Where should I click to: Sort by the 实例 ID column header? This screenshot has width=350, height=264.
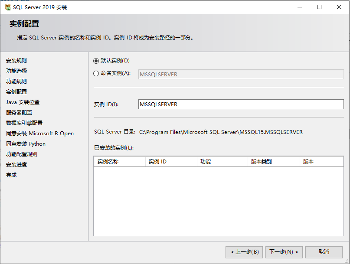point(171,162)
